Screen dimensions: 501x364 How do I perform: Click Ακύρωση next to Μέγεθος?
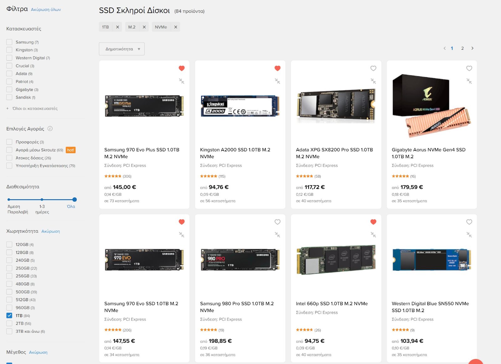pos(38,352)
